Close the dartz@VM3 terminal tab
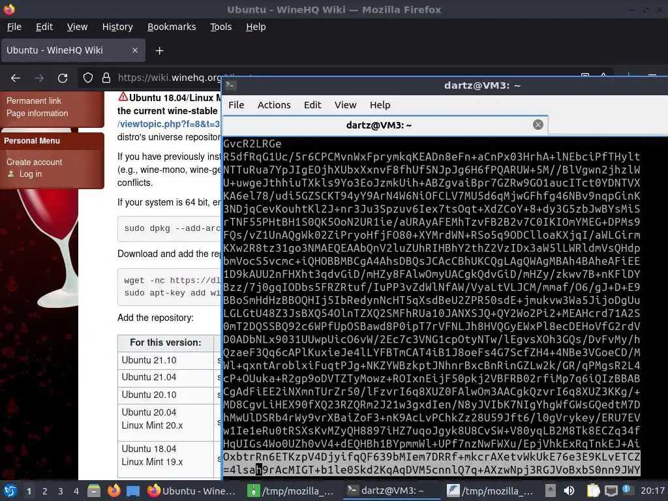Screen dimensions: 668x501 (538, 125)
